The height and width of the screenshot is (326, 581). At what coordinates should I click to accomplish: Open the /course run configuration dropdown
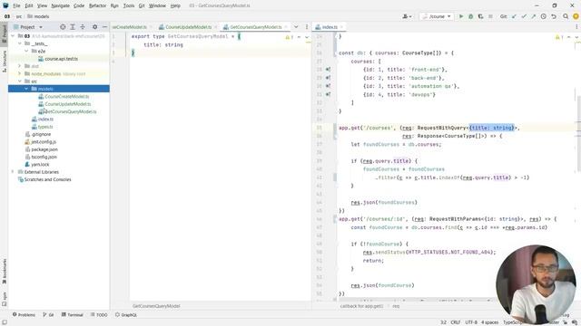coord(437,16)
